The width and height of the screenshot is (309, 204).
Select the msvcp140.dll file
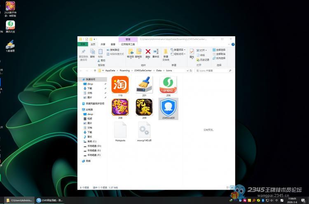(144, 132)
